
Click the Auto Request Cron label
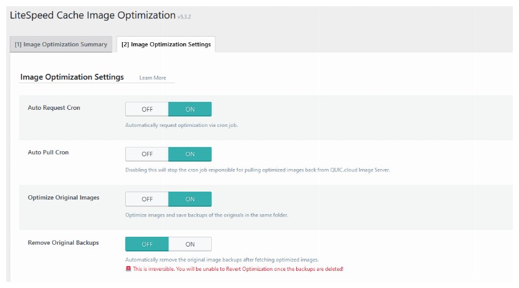54,107
